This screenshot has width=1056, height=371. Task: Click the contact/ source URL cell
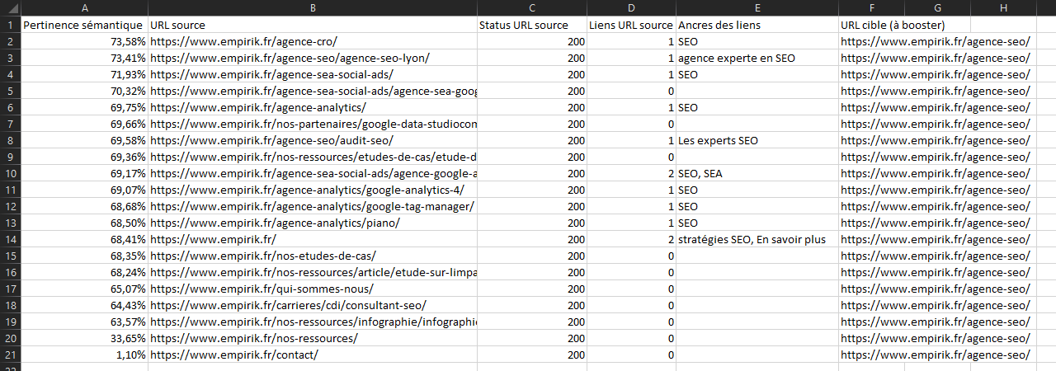pos(313,355)
